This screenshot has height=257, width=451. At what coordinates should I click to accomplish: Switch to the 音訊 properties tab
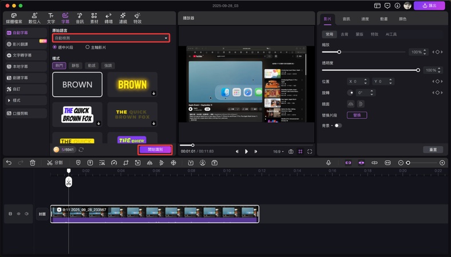click(x=346, y=19)
